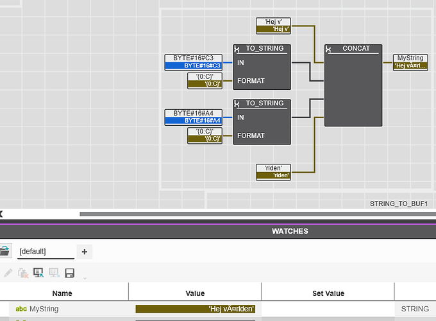The width and height of the screenshot is (436, 321).
Task: Open the toolbar overflow arrow after save icon
Action: 84,277
